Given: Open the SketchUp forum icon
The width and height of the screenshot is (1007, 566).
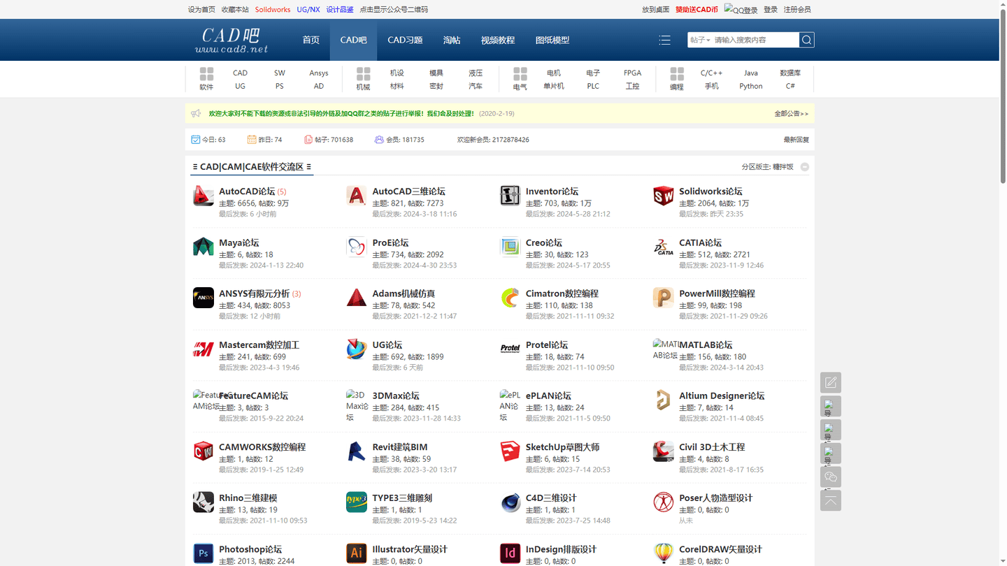Looking at the screenshot, I should pyautogui.click(x=510, y=451).
